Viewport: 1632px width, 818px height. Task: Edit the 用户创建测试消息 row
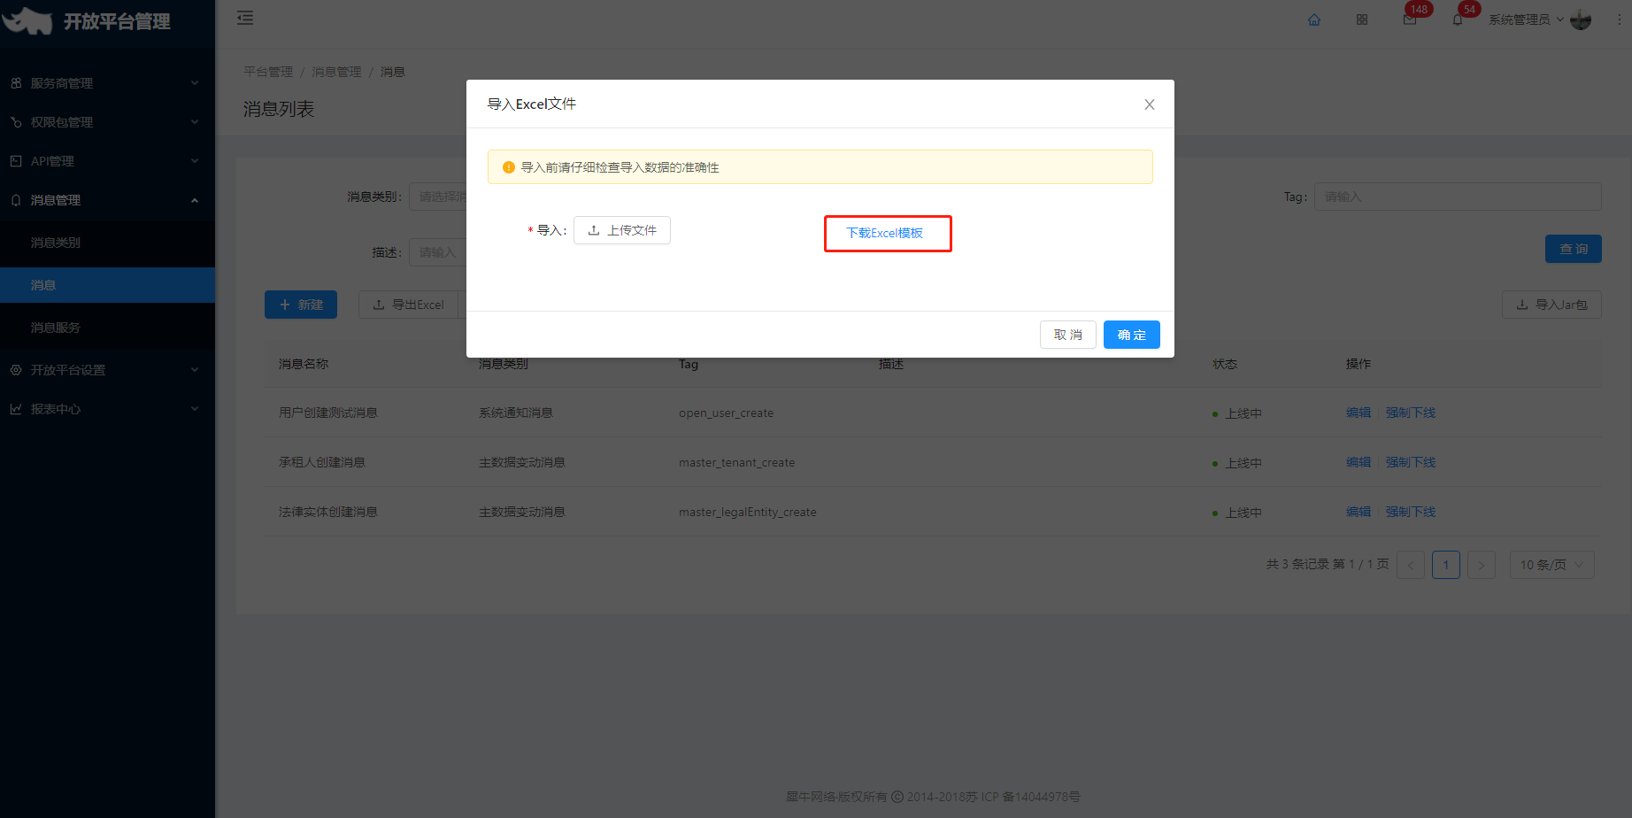click(1359, 413)
